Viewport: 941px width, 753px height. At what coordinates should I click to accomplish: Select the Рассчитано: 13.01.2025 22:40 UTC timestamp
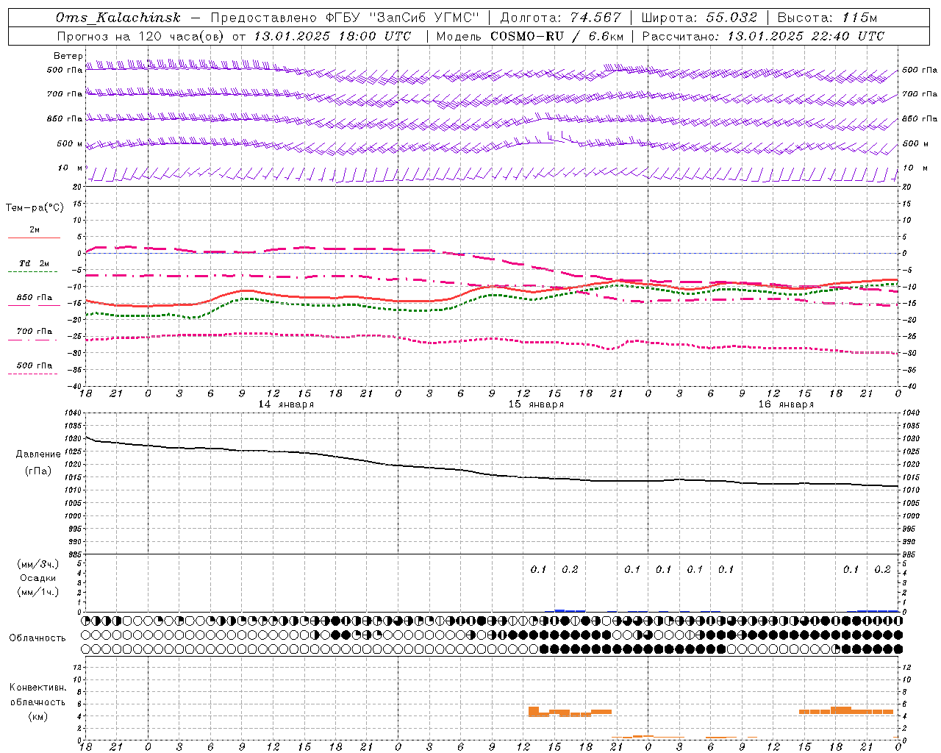tap(763, 36)
